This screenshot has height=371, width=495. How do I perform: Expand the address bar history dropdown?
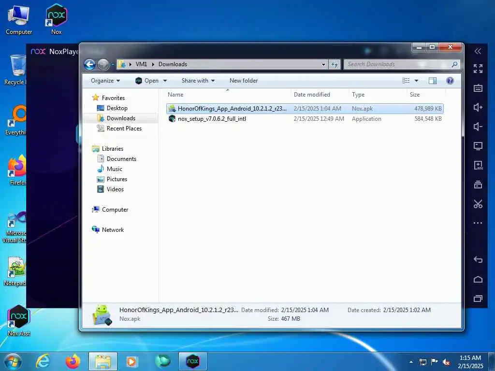point(323,64)
